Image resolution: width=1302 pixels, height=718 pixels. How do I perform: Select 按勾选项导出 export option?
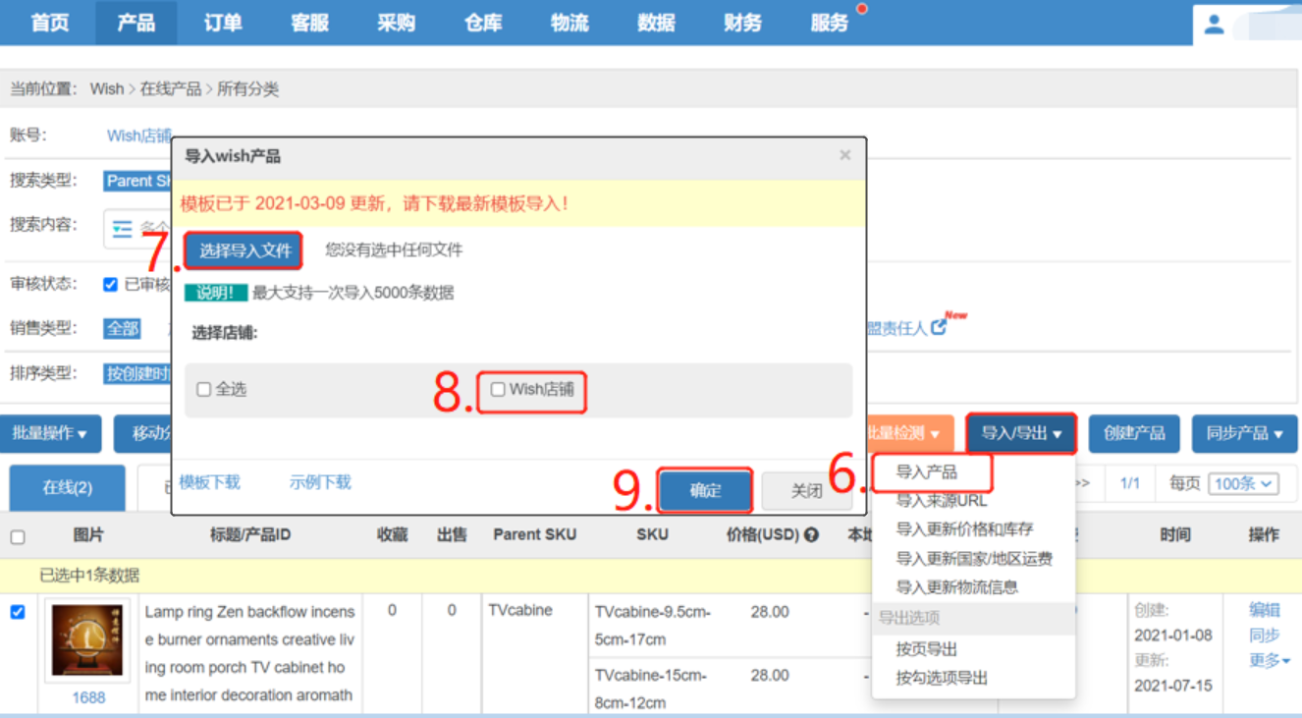[x=942, y=678]
